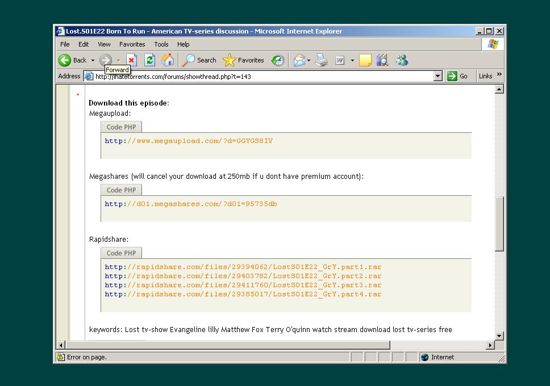Open the Search toolbar button

click(x=199, y=60)
